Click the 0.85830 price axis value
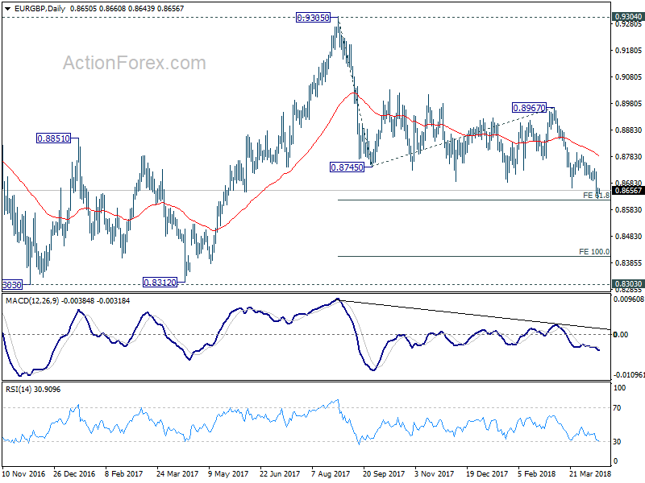The image size is (645, 483). tap(629, 210)
